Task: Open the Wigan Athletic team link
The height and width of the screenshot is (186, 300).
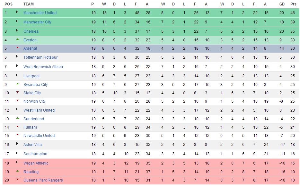Action: coord(36,163)
